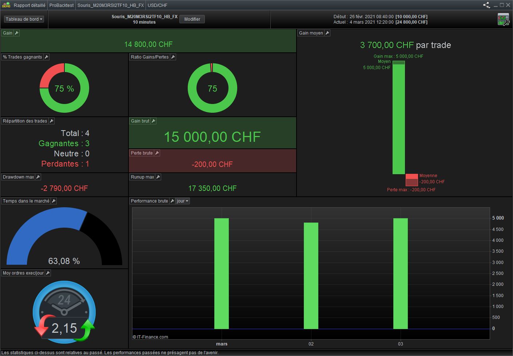Click the Ratio Gains/Pertes donut chart

pyautogui.click(x=212, y=88)
